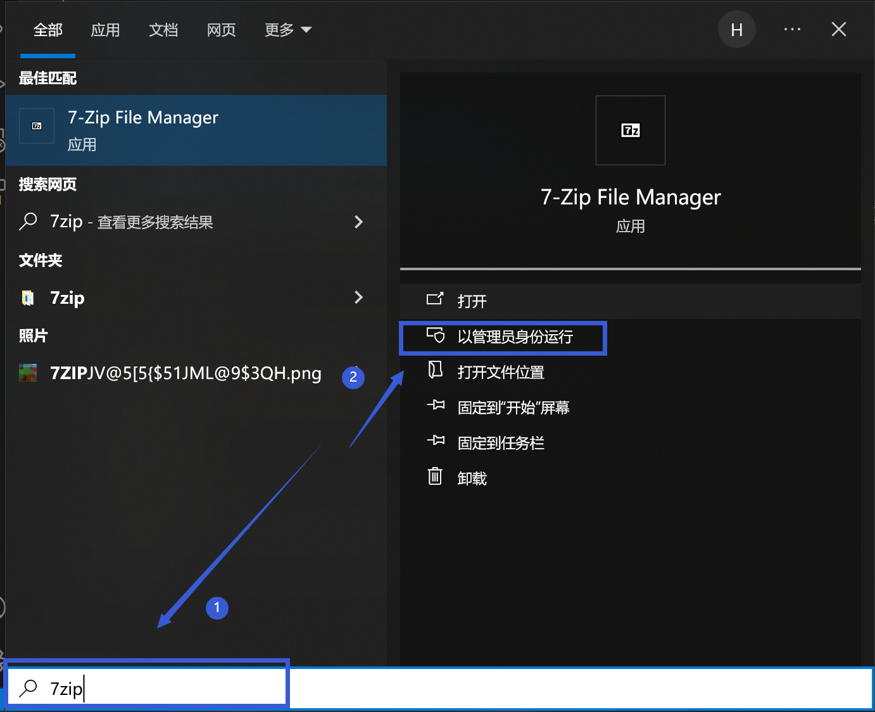Click the 最佳匹配 section header
Viewport: 875px width, 712px height.
coord(47,78)
